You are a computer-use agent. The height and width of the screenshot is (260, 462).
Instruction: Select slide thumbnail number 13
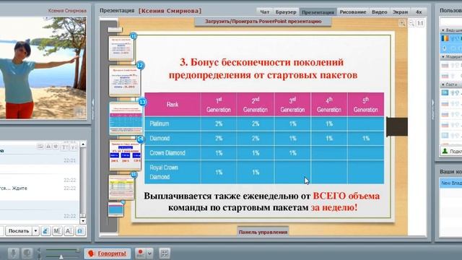coord(126,118)
